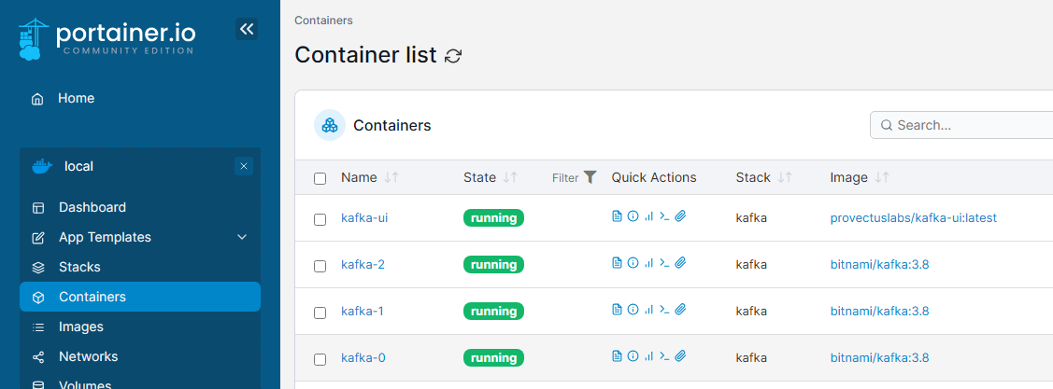This screenshot has height=389, width=1053.
Task: Open App Templates in sidebar
Action: pos(140,238)
